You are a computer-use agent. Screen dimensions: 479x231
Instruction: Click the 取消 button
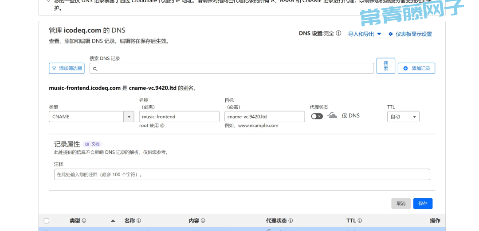pos(401,204)
